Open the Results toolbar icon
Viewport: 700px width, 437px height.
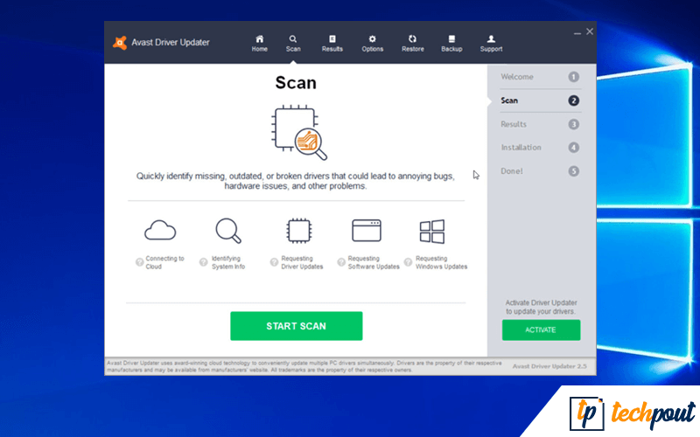[x=332, y=39]
